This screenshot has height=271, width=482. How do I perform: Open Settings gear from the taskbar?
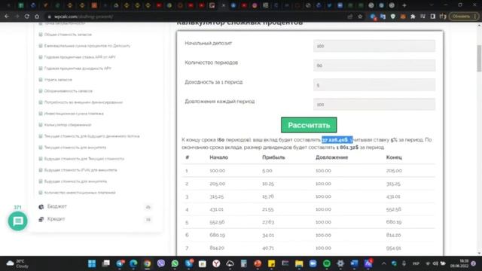[340, 263]
